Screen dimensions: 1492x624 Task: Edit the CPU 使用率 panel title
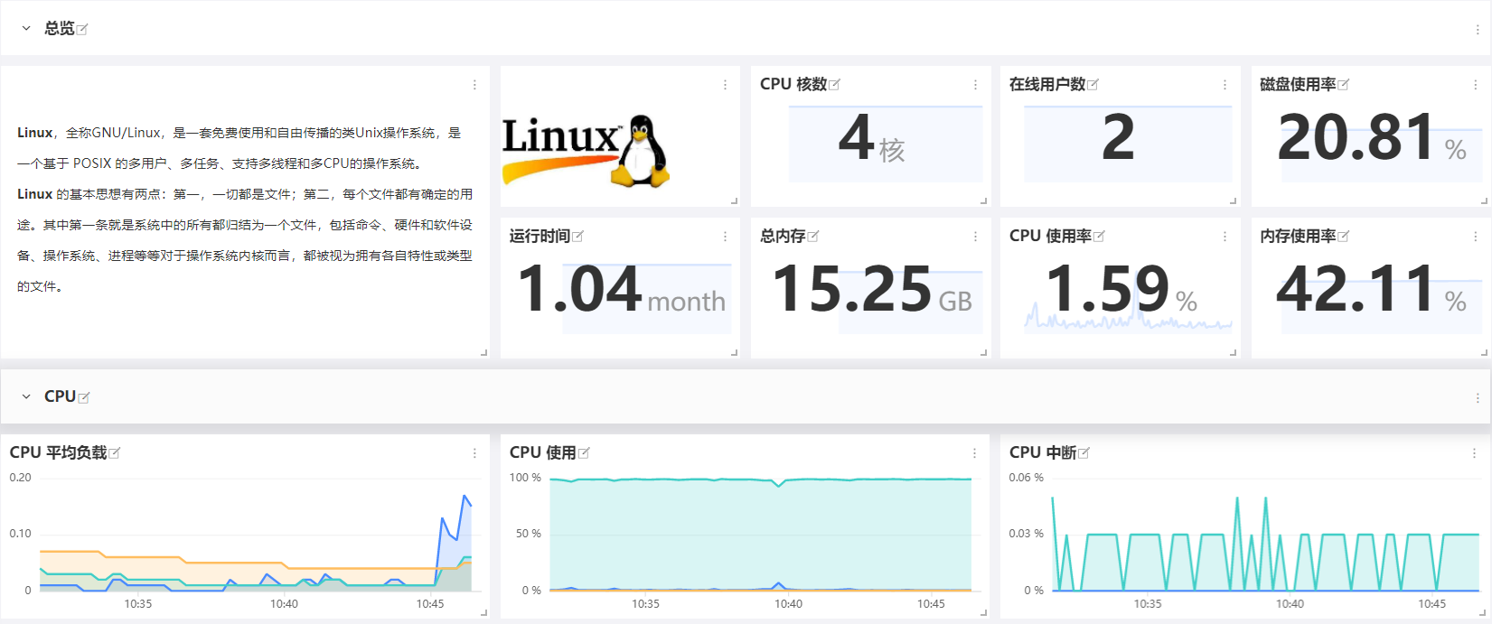[1099, 237]
